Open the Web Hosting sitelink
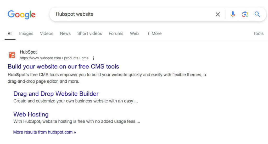The height and width of the screenshot is (144, 268). click(31, 114)
